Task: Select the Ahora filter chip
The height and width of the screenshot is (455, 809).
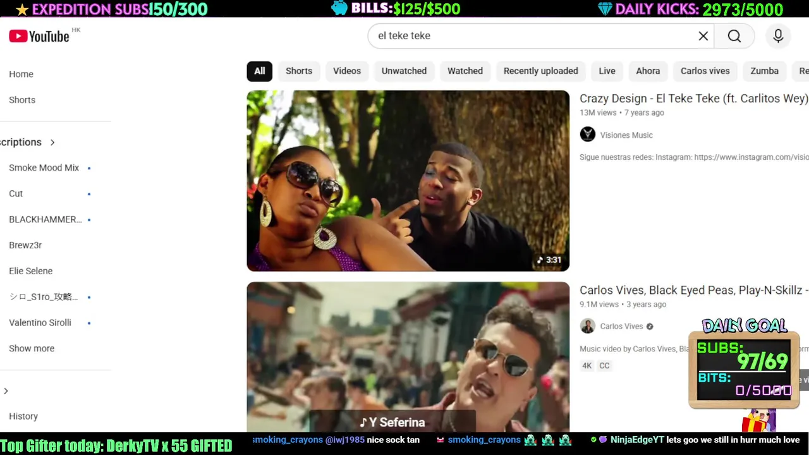Action: point(648,71)
